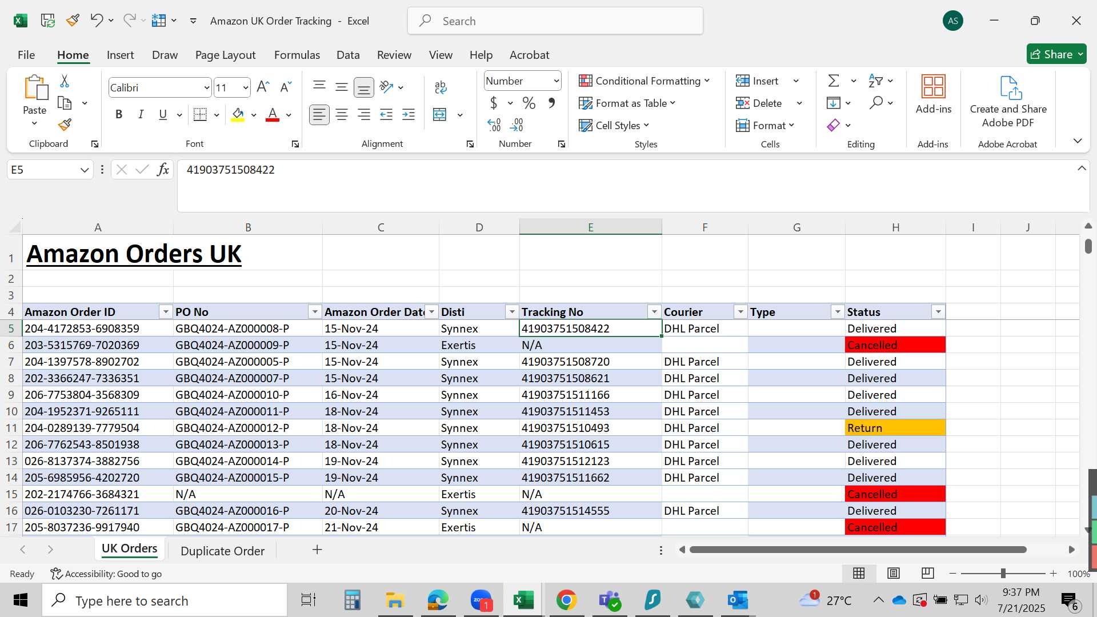Switch to Page Break Preview view icon
The height and width of the screenshot is (617, 1097).
(928, 573)
